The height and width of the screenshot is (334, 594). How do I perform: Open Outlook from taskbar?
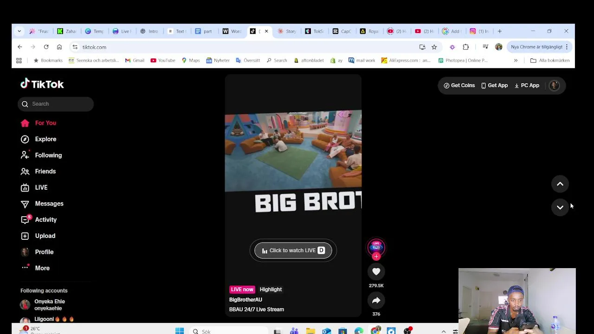tap(327, 331)
